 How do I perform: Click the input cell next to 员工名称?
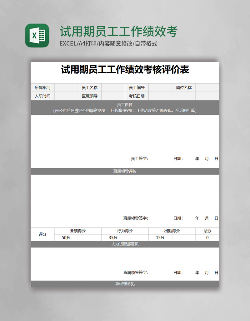[112, 88]
